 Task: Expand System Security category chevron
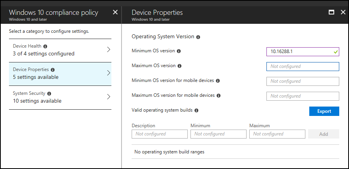pyautogui.click(x=108, y=97)
